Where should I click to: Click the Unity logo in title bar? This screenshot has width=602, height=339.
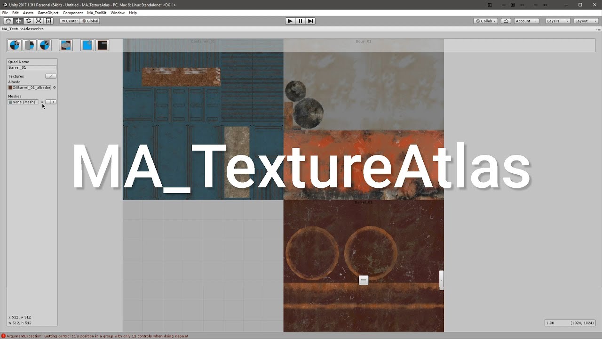click(x=5, y=5)
